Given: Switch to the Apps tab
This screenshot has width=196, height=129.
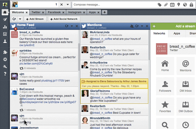Looking at the screenshot, I should 92,12.
